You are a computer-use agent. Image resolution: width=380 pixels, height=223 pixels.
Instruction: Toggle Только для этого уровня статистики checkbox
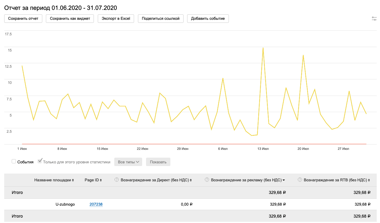pyautogui.click(x=40, y=161)
